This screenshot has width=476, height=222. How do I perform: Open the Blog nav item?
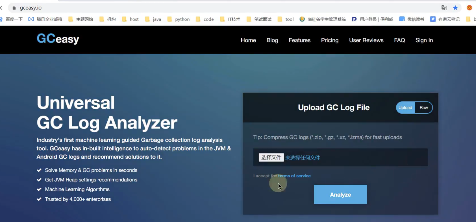pyautogui.click(x=272, y=40)
